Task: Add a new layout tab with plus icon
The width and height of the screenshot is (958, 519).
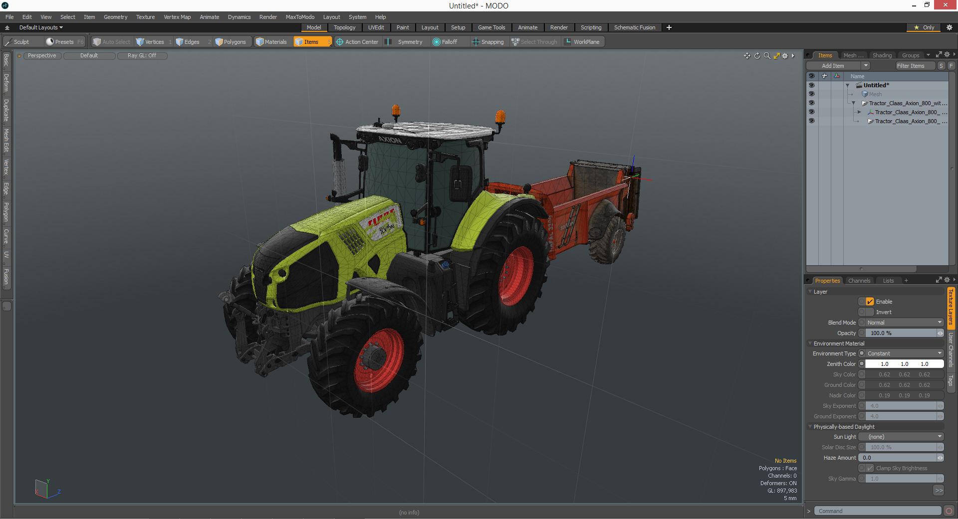Action: pos(669,27)
